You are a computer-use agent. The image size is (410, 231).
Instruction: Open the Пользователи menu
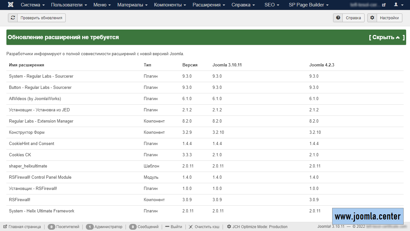click(x=69, y=5)
